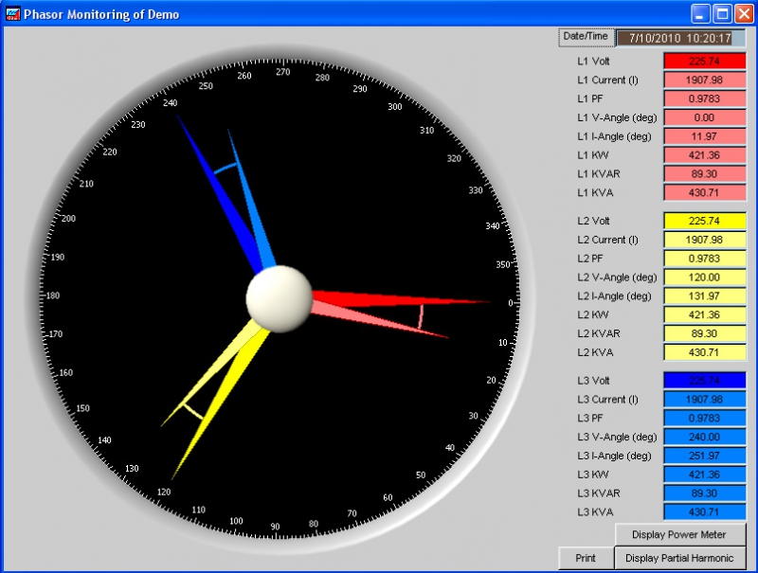Screen dimensions: 758x573
Task: Select the L3 Current (I) value field
Action: pos(704,400)
